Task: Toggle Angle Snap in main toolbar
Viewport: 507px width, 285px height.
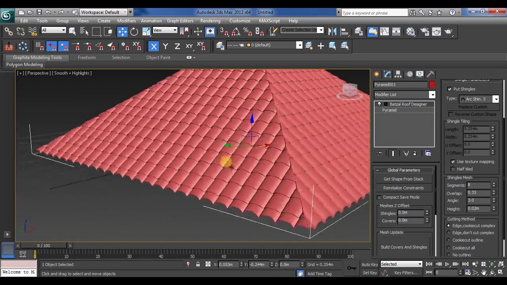Action: coord(236,32)
